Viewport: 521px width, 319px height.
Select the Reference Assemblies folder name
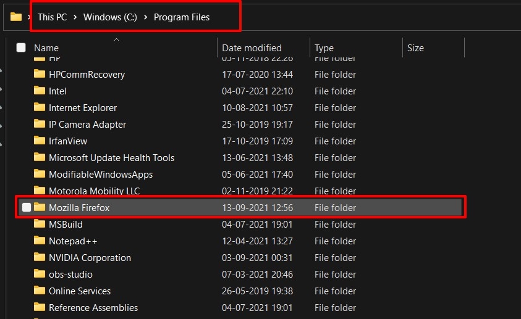[93, 308]
